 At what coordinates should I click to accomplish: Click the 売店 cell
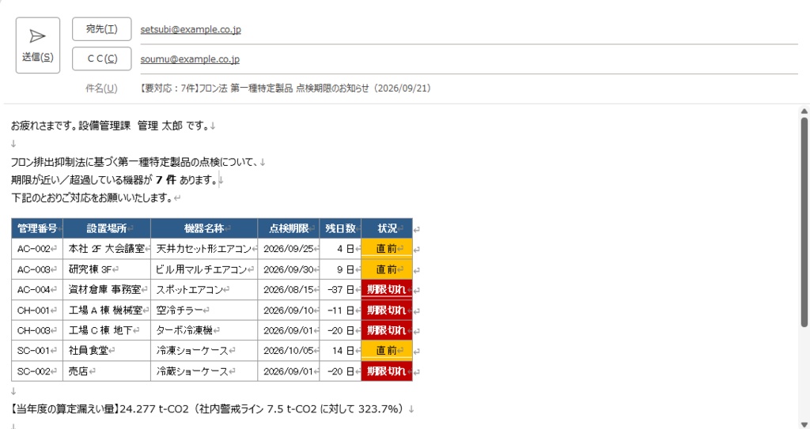coord(107,371)
